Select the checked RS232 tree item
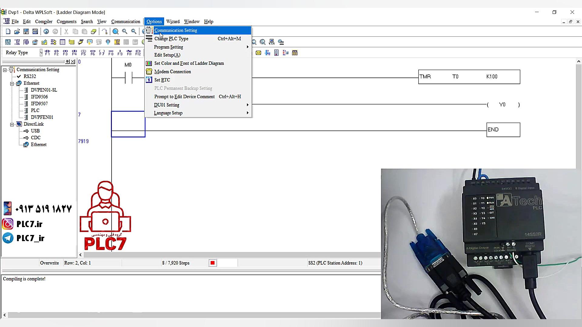Screen dimensions: 582x327 30,76
